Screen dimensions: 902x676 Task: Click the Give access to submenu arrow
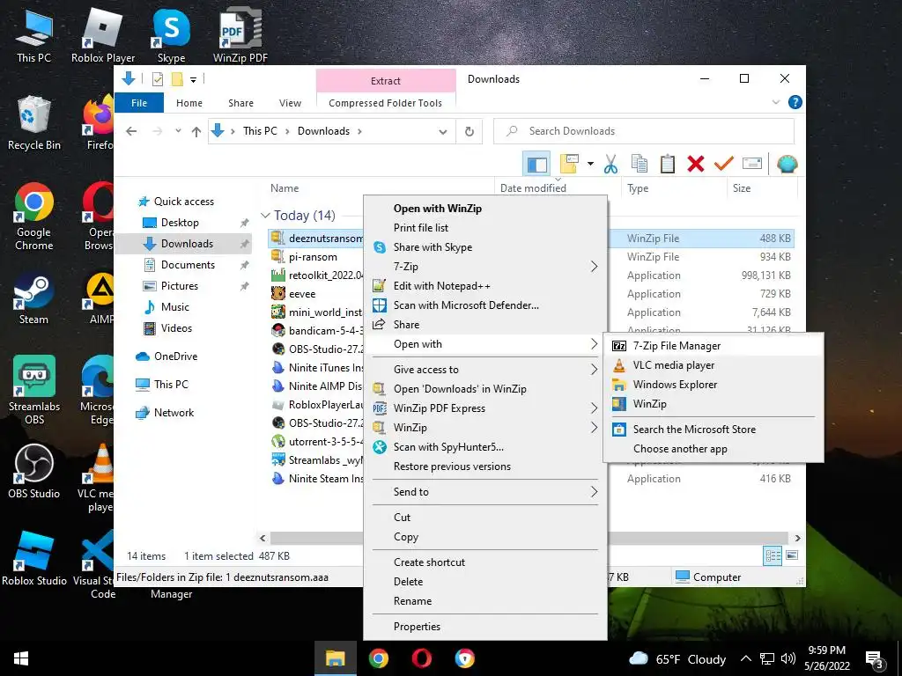595,370
